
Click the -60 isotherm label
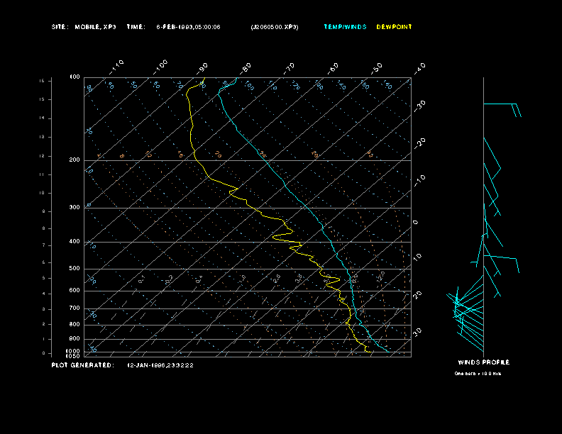click(333, 68)
